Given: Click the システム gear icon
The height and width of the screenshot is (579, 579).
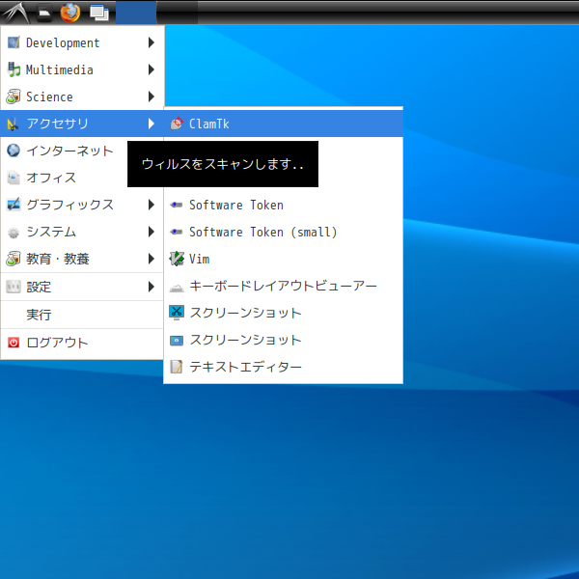Looking at the screenshot, I should pos(14,233).
